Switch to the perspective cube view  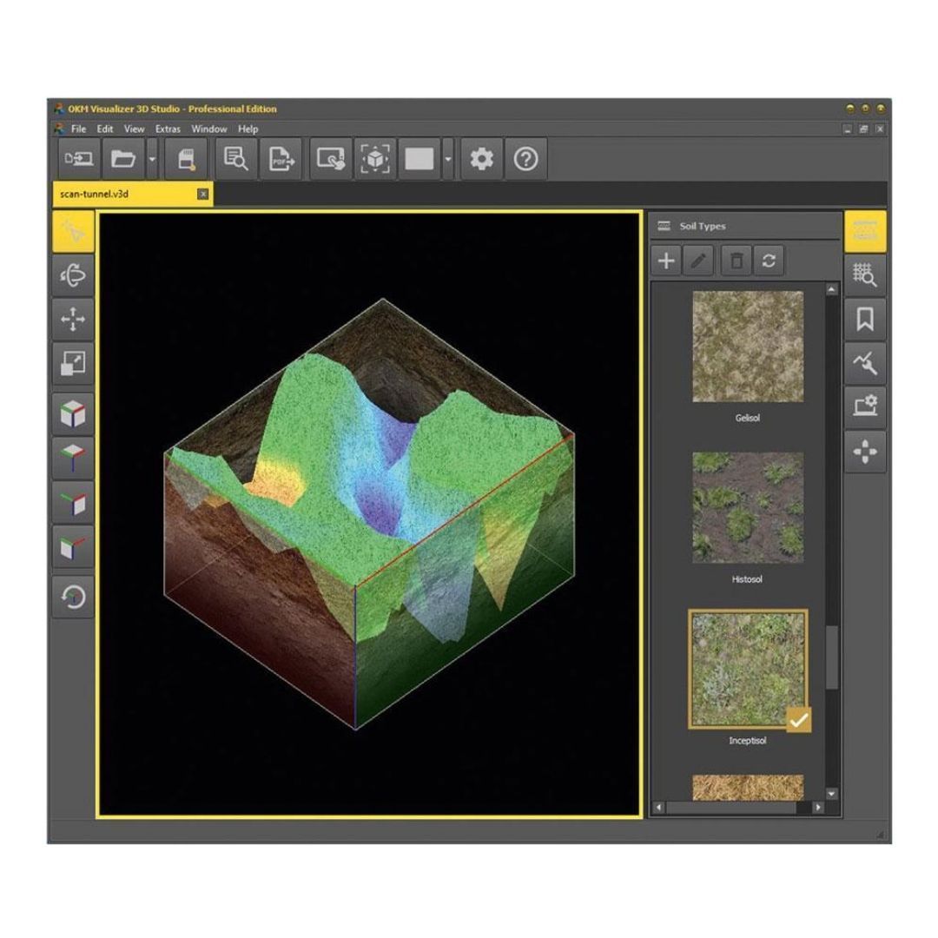tap(73, 413)
